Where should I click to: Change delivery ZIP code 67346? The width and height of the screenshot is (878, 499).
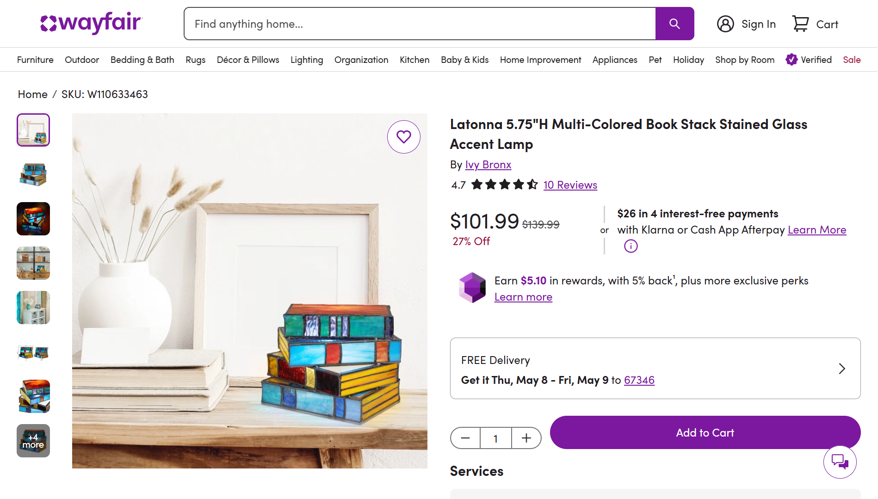point(639,380)
